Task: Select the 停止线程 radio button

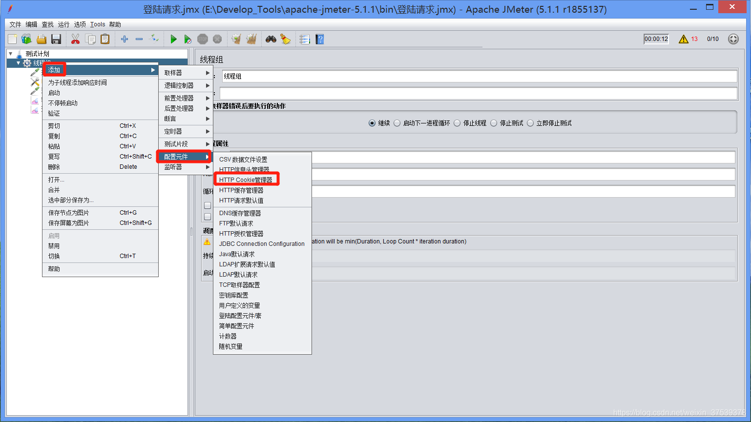Action: (457, 123)
